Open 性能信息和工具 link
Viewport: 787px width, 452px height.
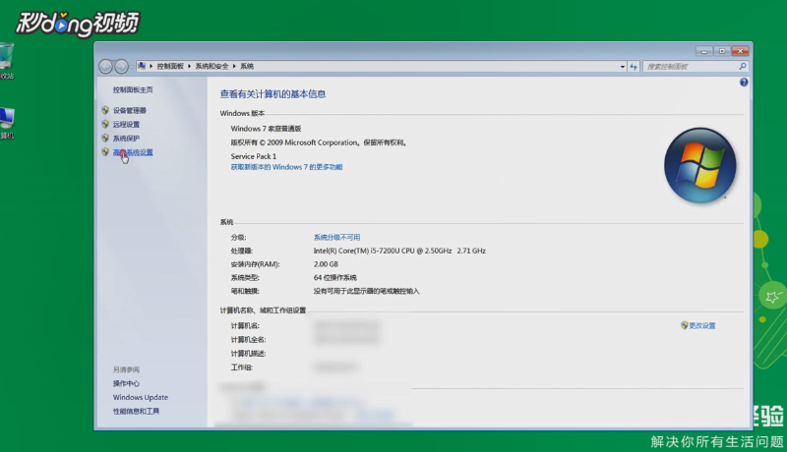click(x=136, y=412)
